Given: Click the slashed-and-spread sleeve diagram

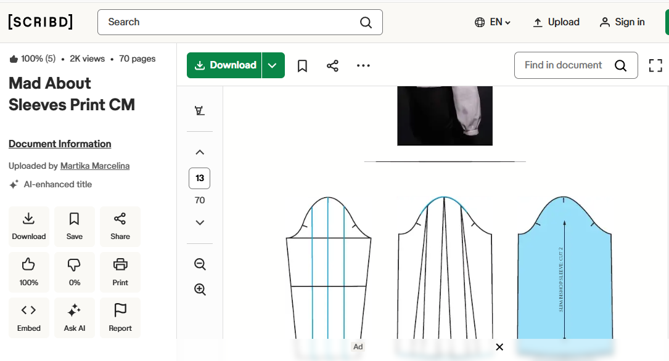Looking at the screenshot, I should [445, 267].
